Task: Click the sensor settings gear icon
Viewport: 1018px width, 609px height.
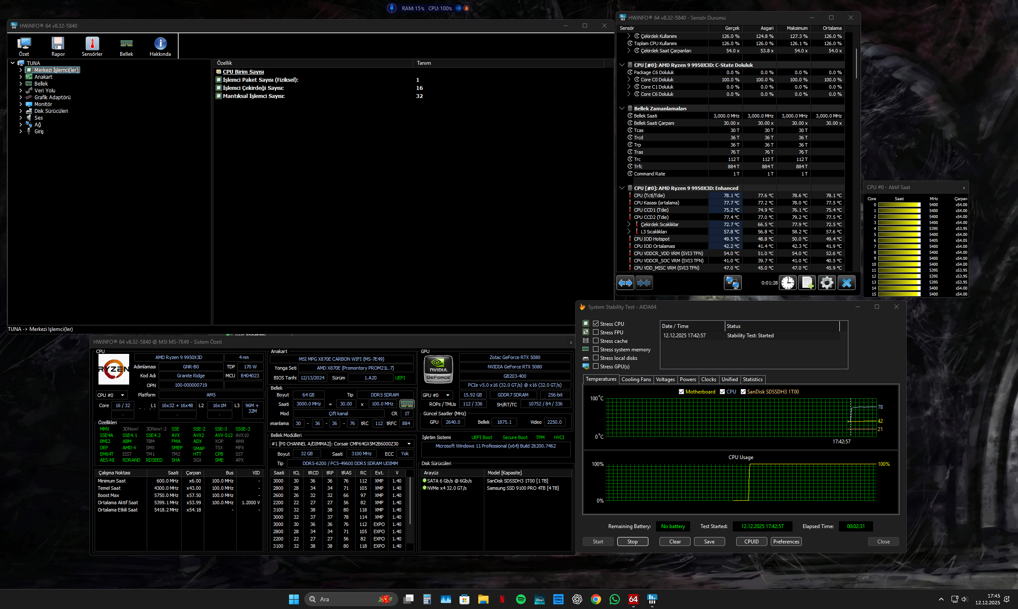Action: [x=827, y=283]
